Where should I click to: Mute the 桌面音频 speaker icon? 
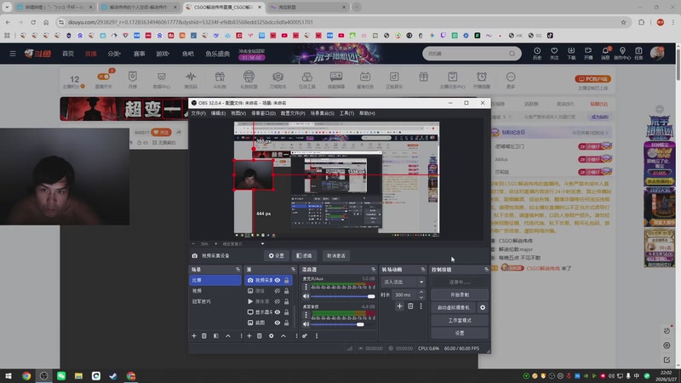(x=306, y=324)
